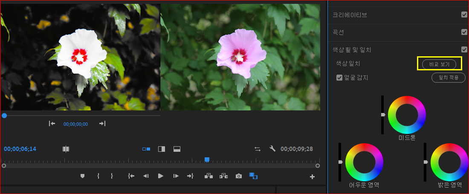Step back one frame
Image resolution: width=469 pixels, height=194 pixels.
(x=146, y=176)
